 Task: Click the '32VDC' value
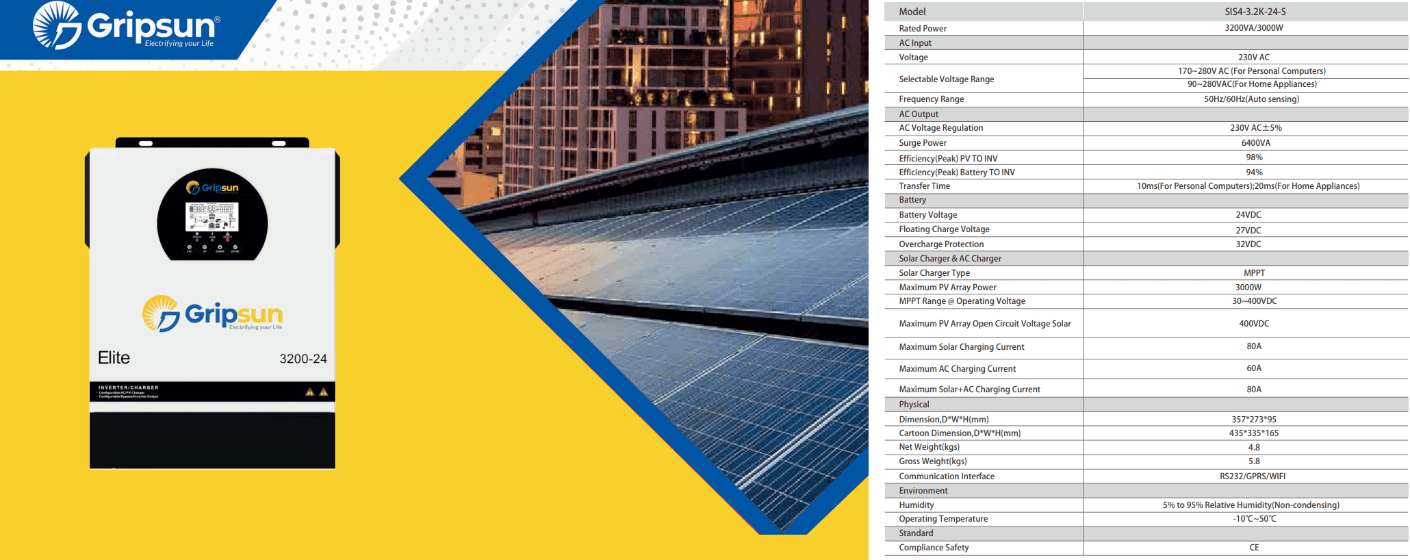[1248, 244]
